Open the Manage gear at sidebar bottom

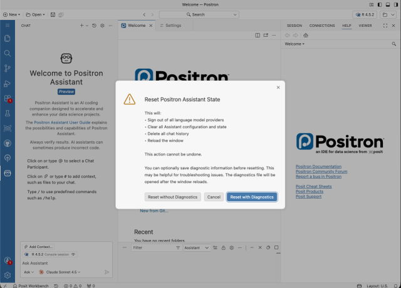(8, 276)
